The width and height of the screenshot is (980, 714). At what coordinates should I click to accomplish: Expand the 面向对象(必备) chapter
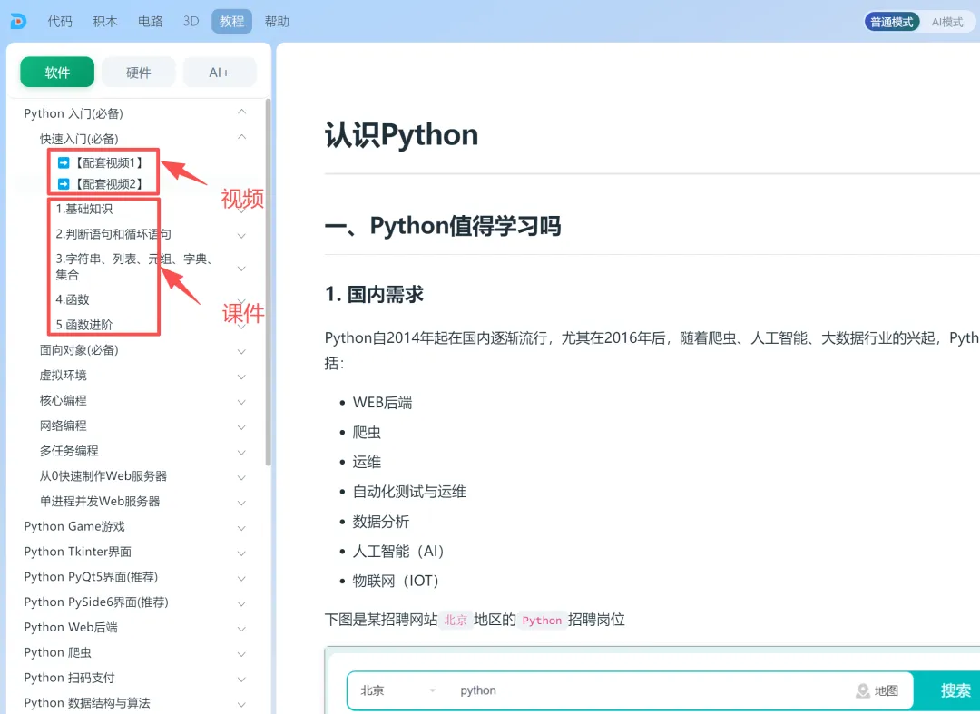[x=242, y=352]
